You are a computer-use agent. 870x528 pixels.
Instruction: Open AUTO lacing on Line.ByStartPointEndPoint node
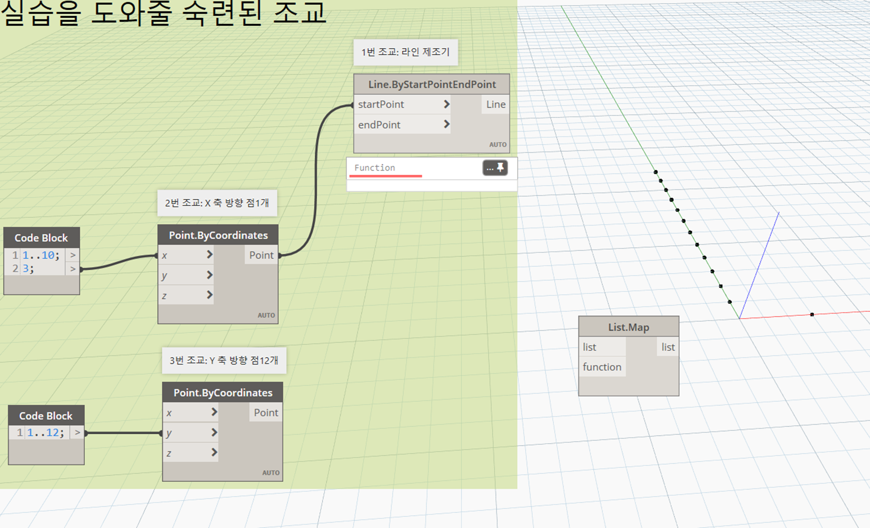point(498,144)
